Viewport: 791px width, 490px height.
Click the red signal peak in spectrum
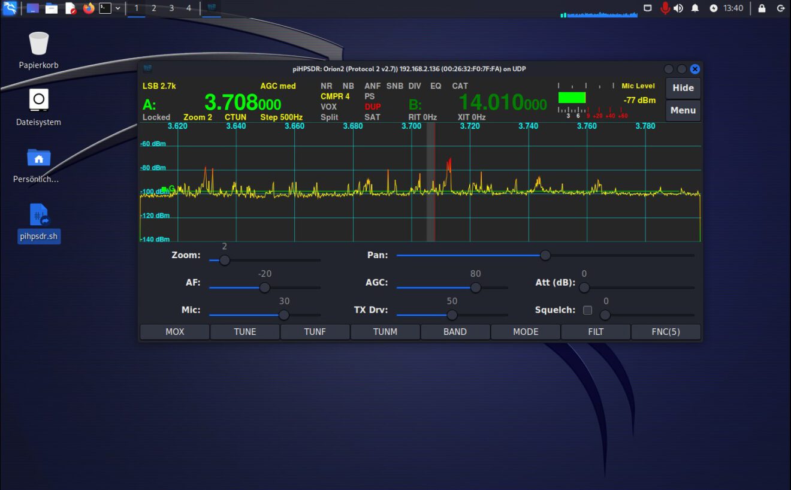pos(449,165)
